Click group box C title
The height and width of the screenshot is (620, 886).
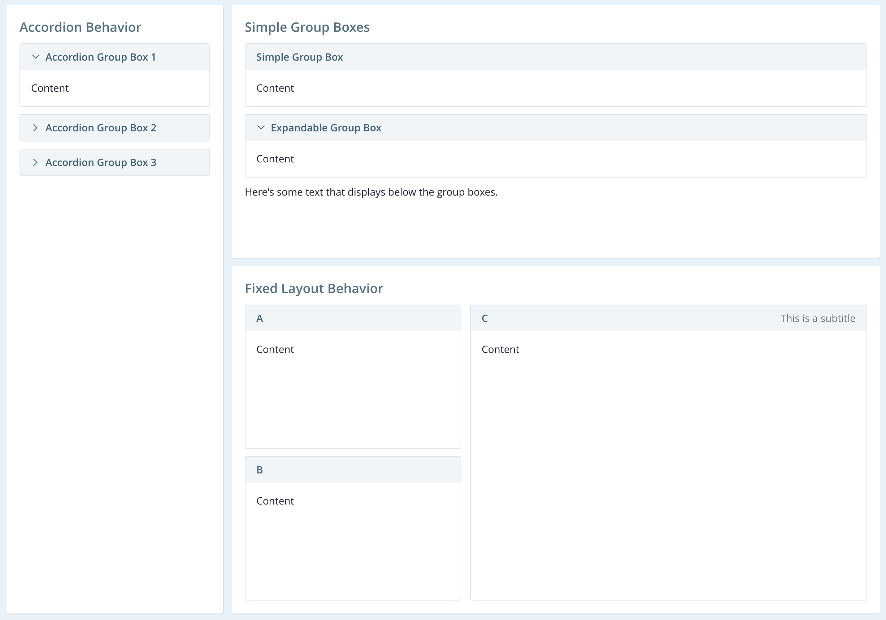(485, 318)
